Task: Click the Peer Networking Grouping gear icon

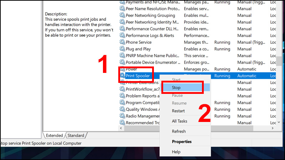Action: [123, 15]
